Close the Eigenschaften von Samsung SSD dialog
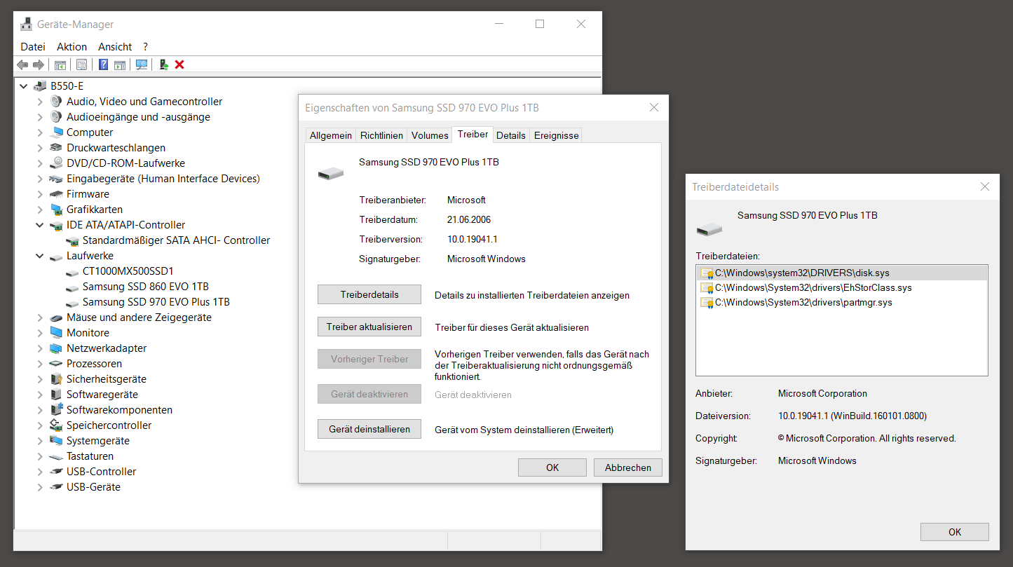 click(654, 108)
